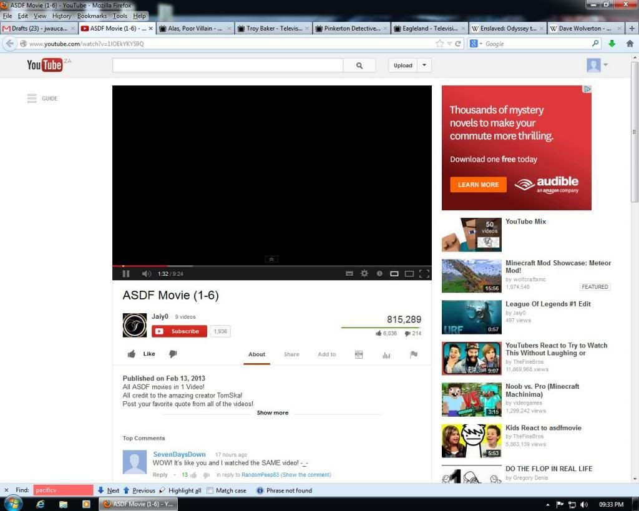Open AdChoices icon on Audible ad
This screenshot has height=511, width=639.
click(587, 89)
